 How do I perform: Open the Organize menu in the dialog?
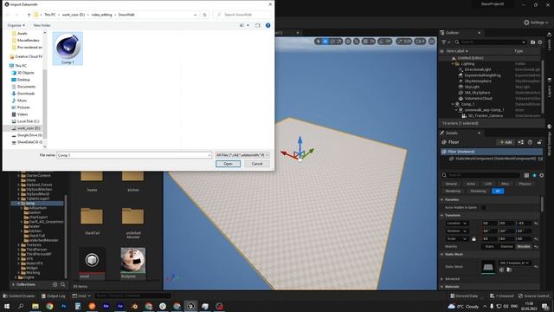tap(16, 25)
